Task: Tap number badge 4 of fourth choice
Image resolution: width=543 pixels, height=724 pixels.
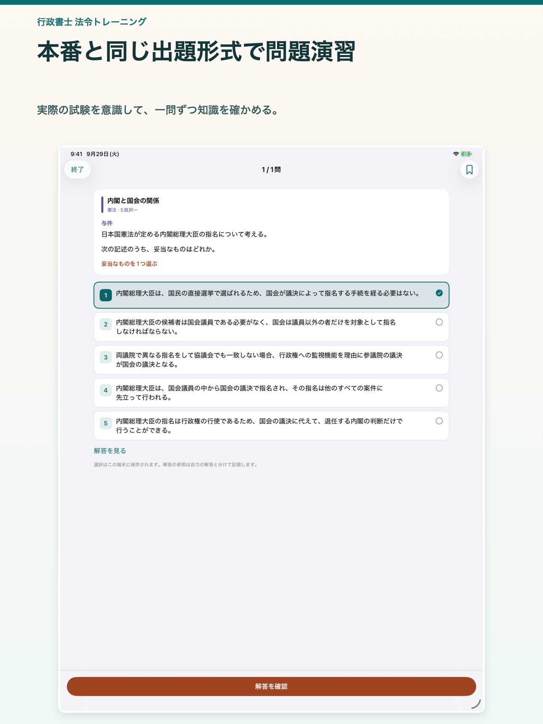Action: 106,390
